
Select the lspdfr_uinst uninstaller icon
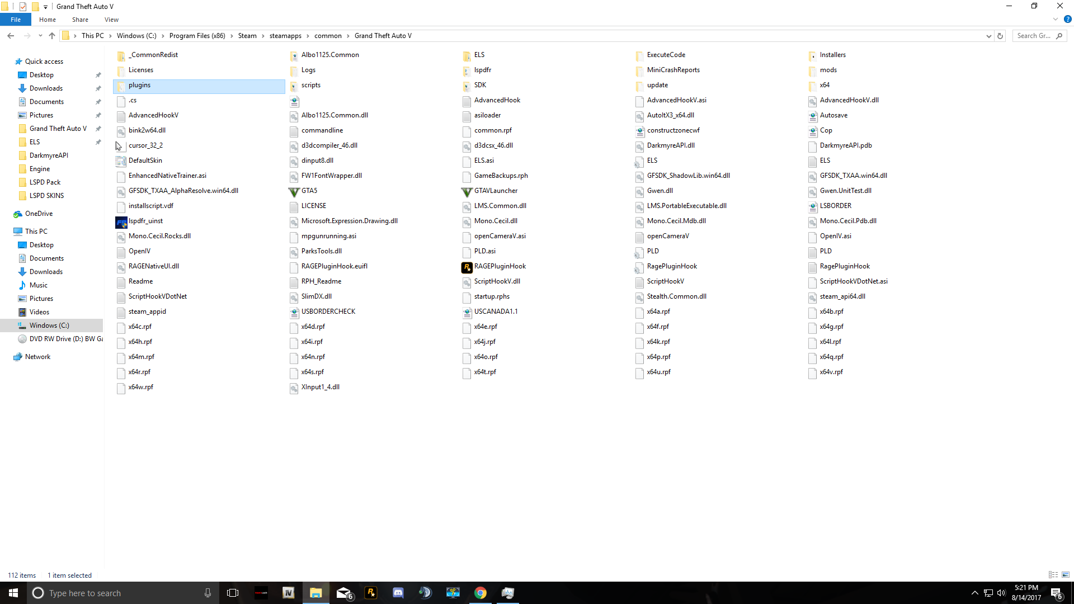coord(121,222)
